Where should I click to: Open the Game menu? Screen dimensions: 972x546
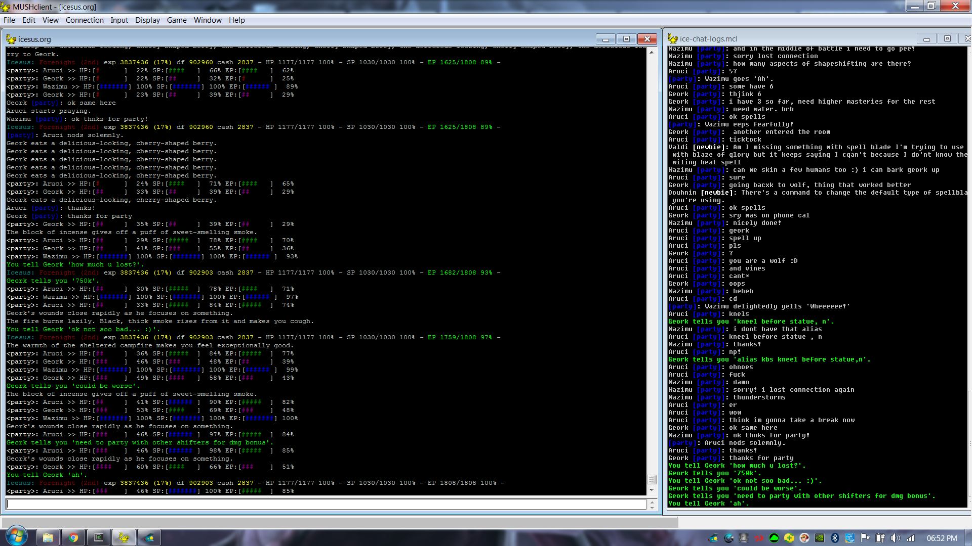pyautogui.click(x=177, y=20)
